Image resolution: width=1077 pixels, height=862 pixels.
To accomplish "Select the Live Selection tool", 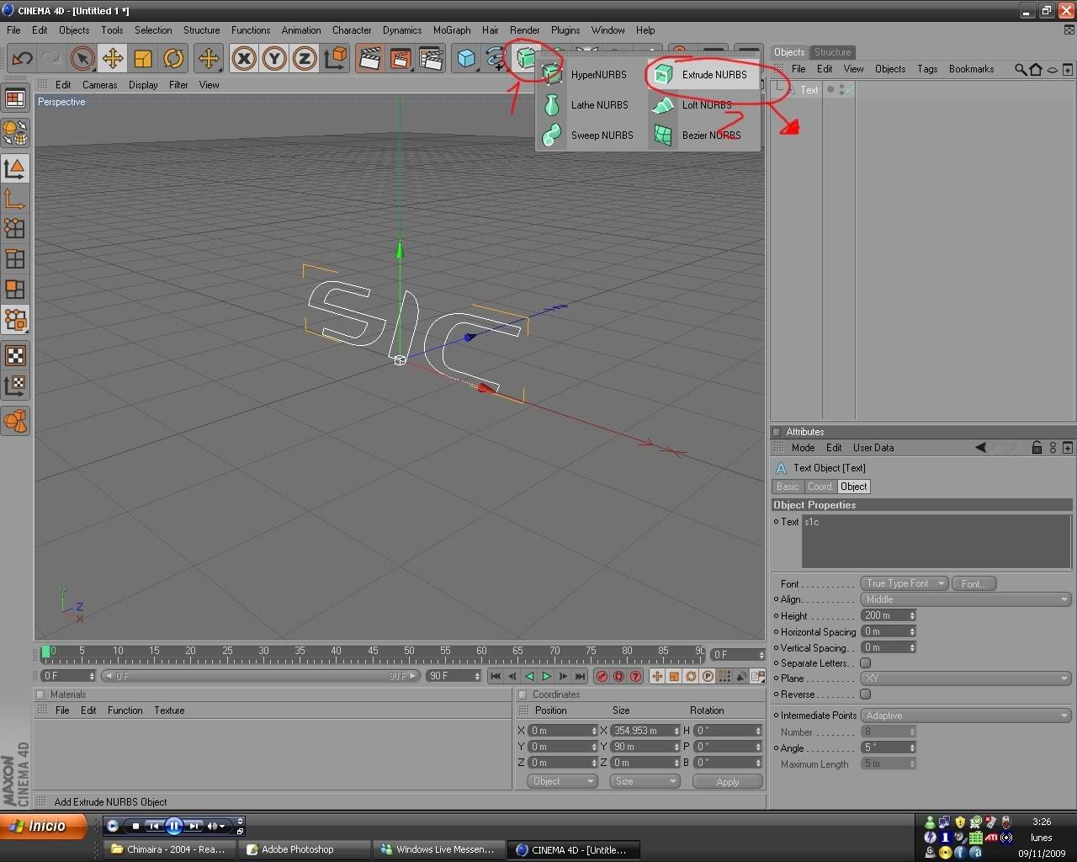I will pyautogui.click(x=82, y=58).
